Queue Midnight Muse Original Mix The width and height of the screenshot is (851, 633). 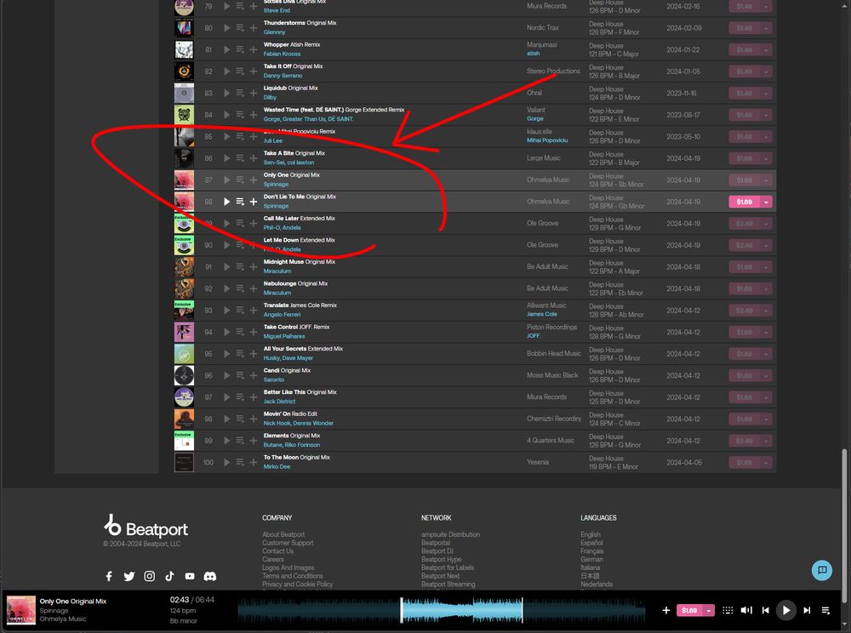(240, 267)
